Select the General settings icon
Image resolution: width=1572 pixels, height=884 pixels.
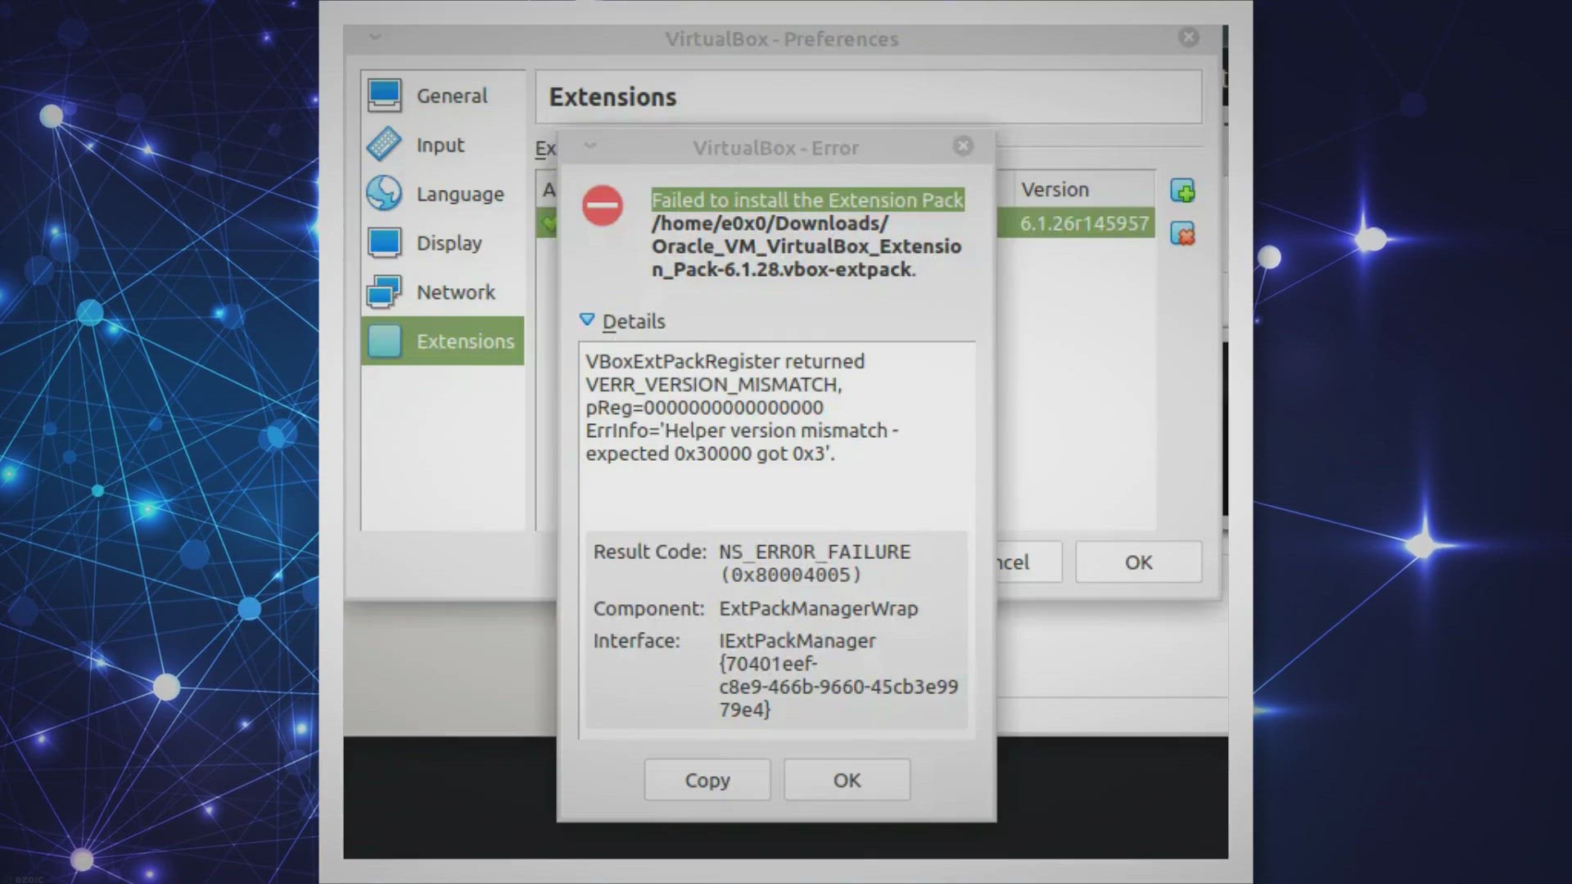tap(384, 95)
